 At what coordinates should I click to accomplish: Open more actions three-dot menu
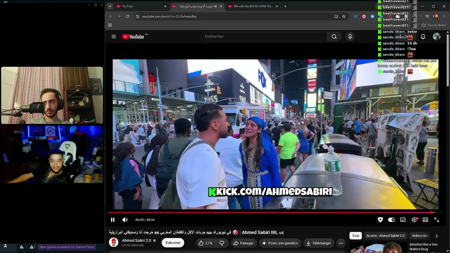click(x=341, y=243)
